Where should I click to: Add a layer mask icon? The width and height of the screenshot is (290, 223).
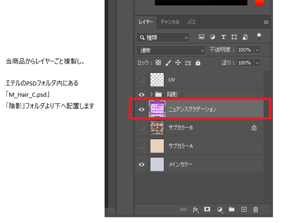(207, 209)
